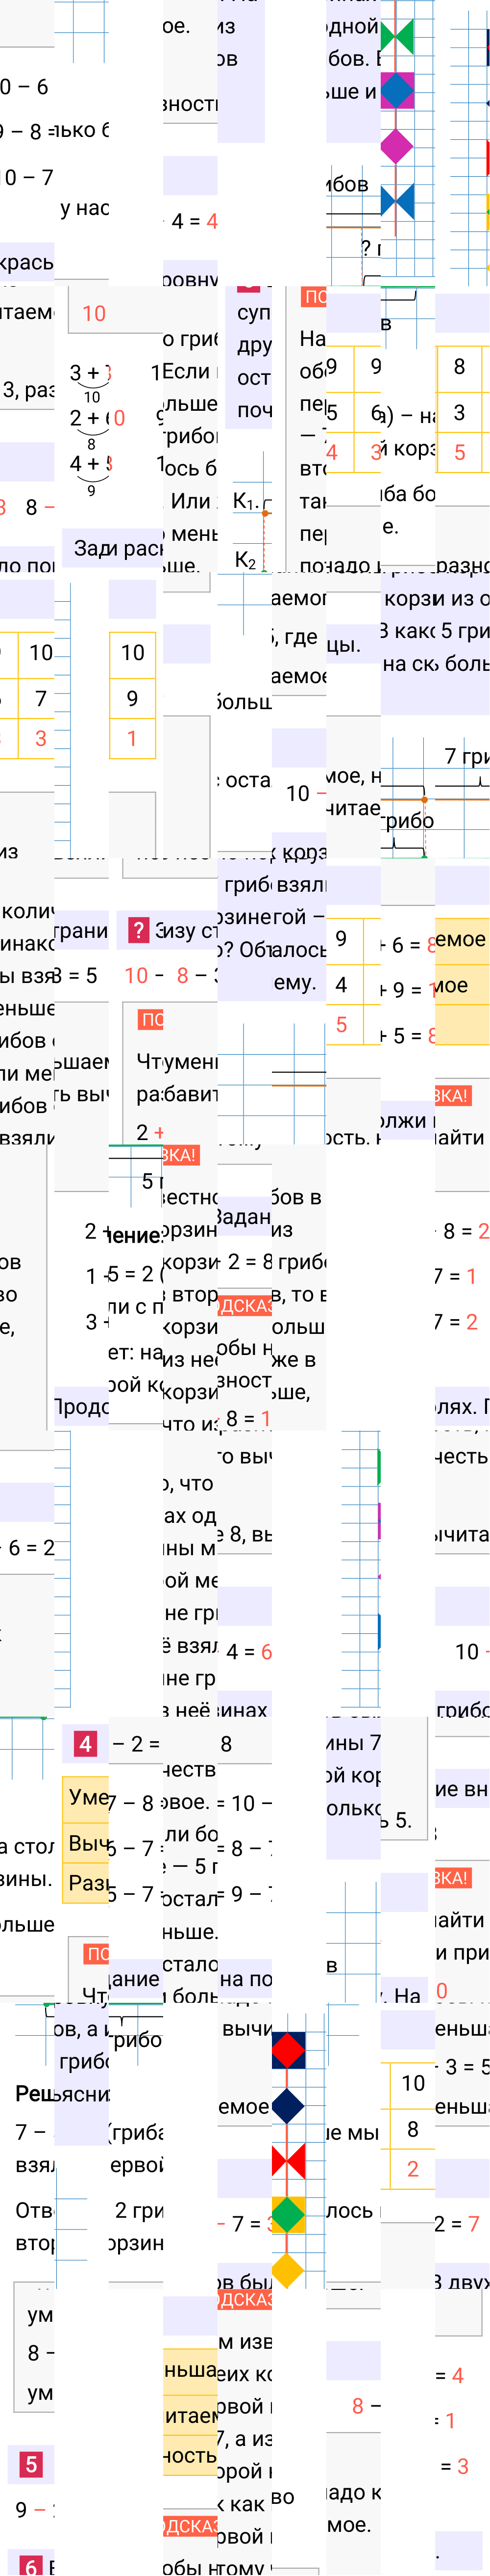Click the green bowtie shape
490x2576 pixels.
397,36
